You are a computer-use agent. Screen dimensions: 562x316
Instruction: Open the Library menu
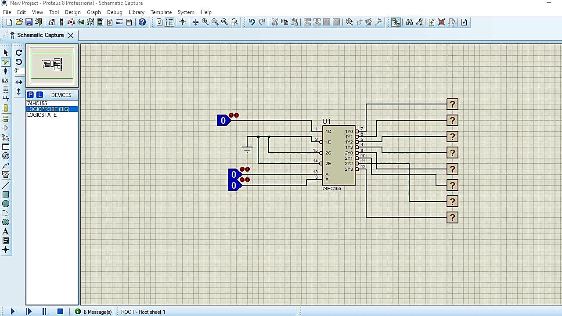[136, 12]
